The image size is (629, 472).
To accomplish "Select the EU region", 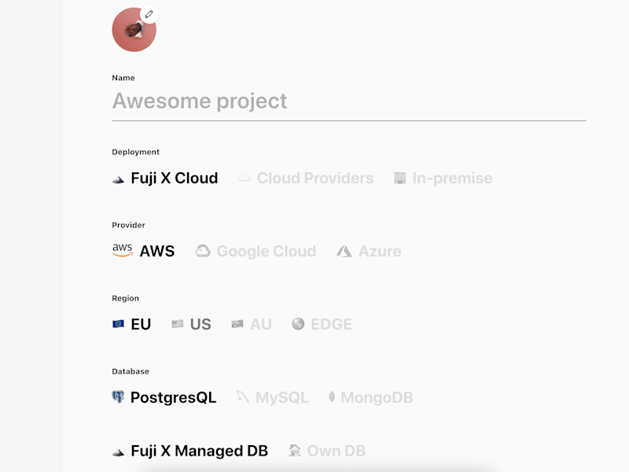I will point(131,324).
